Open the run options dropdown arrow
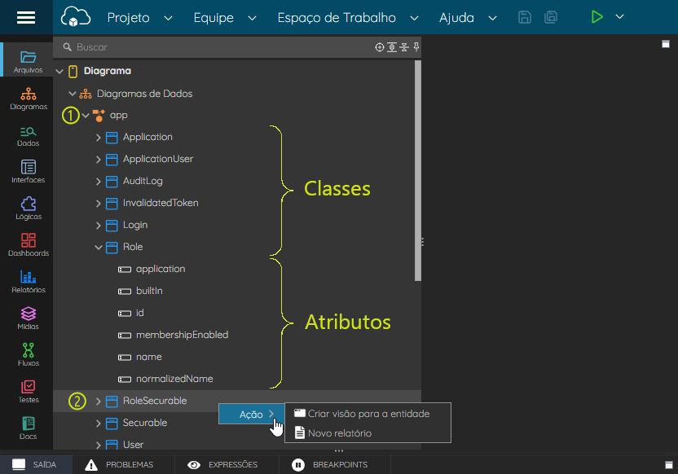The width and height of the screenshot is (678, 474). click(x=619, y=17)
